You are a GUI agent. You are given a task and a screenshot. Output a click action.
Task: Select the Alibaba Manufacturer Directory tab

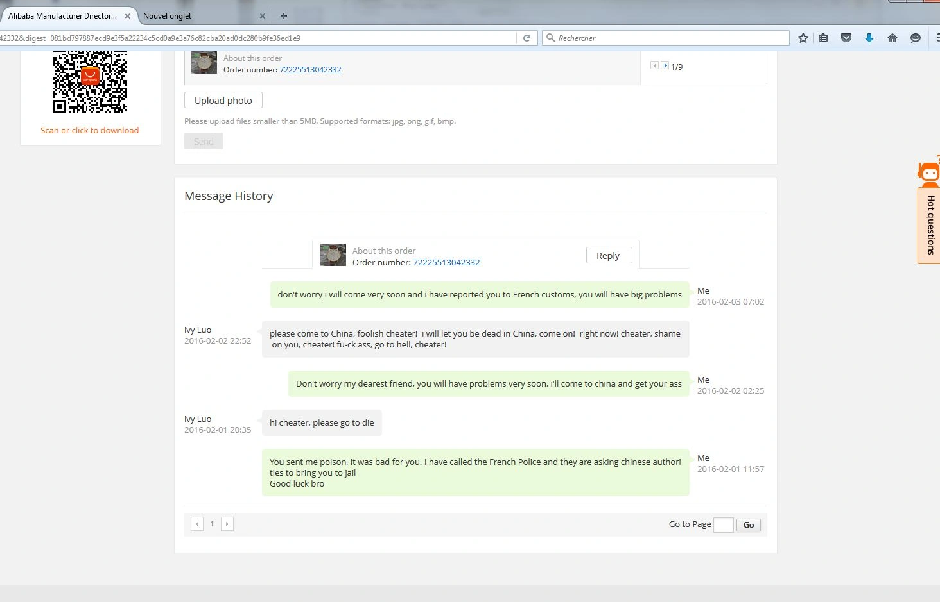(62, 15)
